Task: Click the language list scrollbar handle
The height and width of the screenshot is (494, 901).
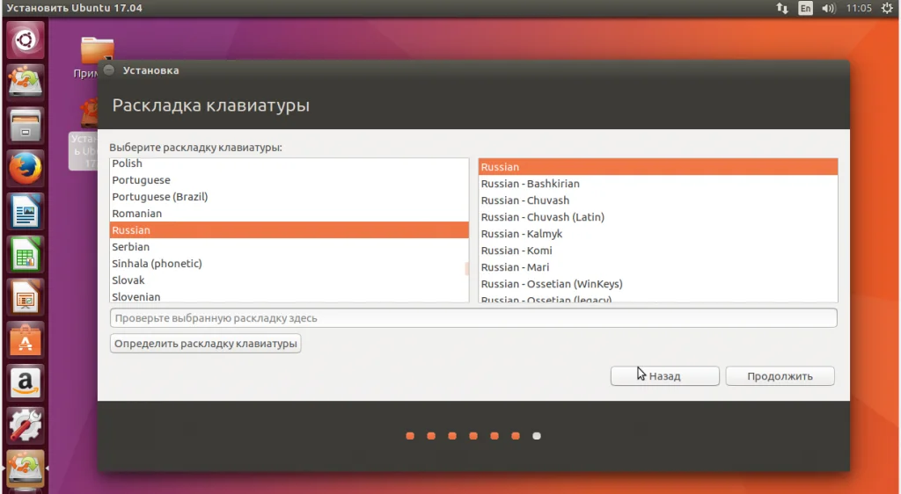Action: coord(466,268)
